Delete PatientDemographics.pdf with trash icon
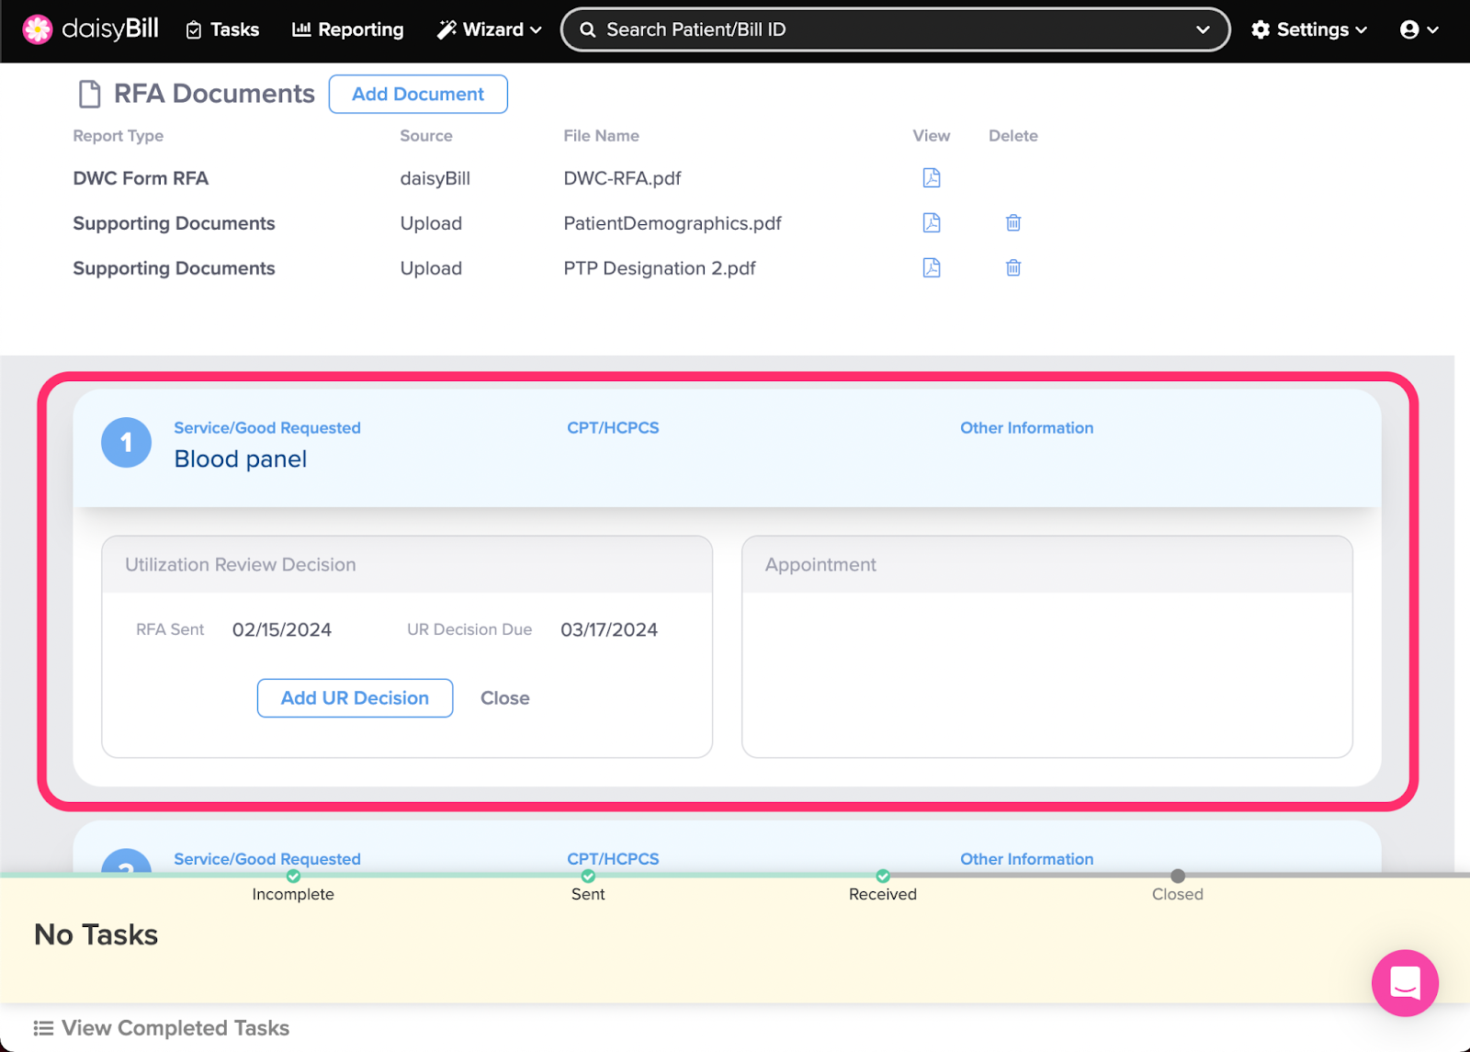1470x1052 pixels. click(1012, 223)
